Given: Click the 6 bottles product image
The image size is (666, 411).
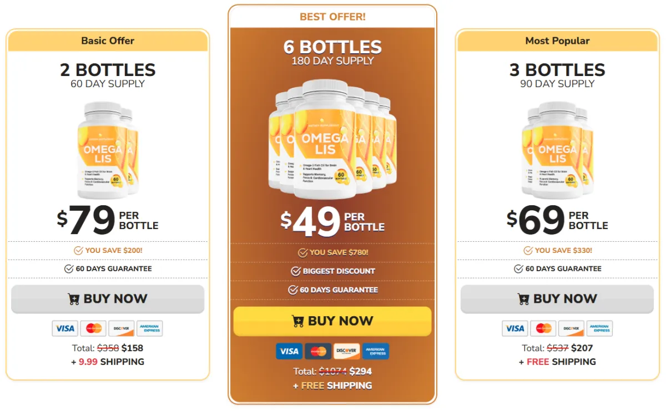Looking at the screenshot, I should [x=332, y=139].
